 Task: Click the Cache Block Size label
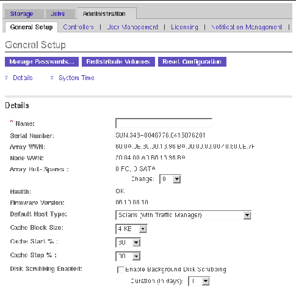pyautogui.click(x=37, y=227)
